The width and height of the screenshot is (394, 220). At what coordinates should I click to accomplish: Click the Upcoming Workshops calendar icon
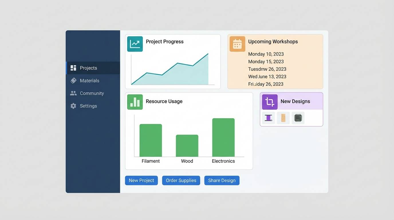[x=237, y=44]
